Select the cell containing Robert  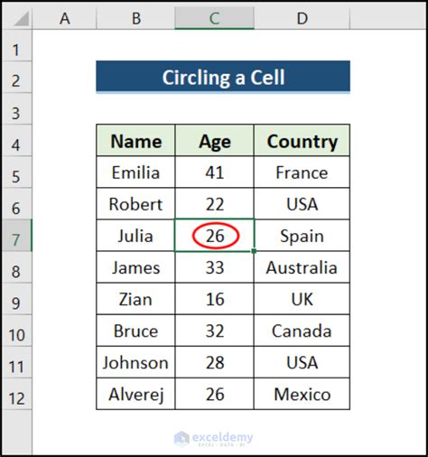135,204
